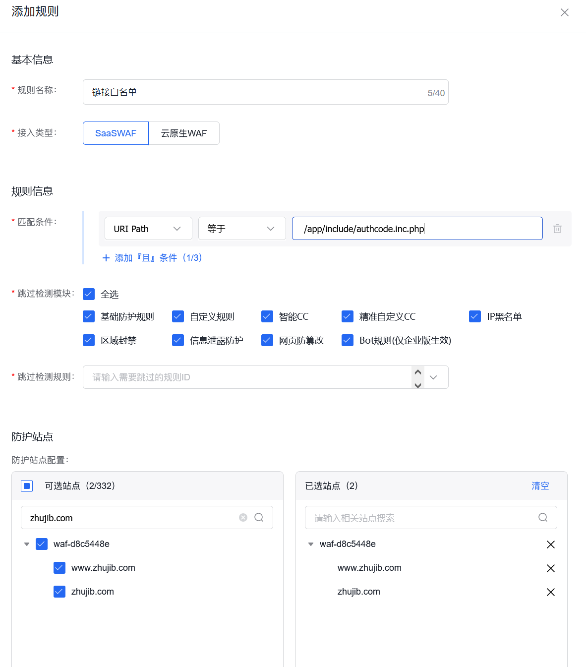Clear the zhujib.com search text
The width and height of the screenshot is (586, 667).
coord(243,517)
